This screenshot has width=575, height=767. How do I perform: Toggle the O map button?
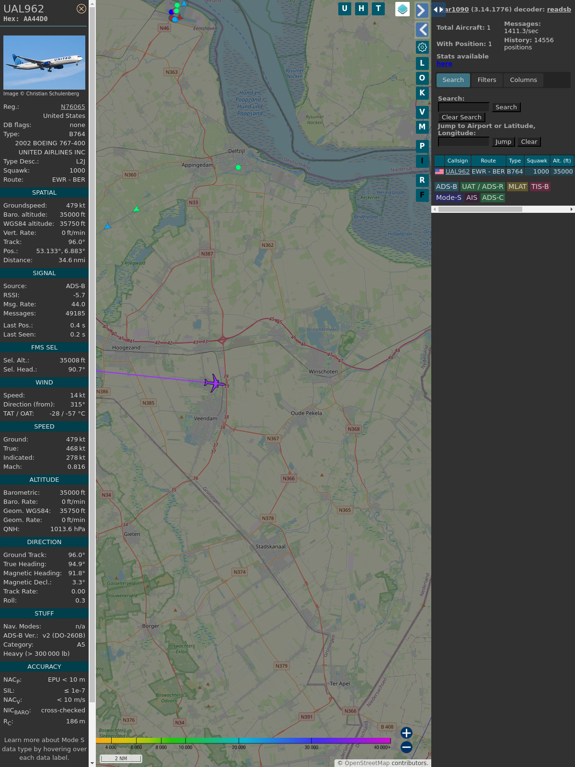pyautogui.click(x=422, y=78)
